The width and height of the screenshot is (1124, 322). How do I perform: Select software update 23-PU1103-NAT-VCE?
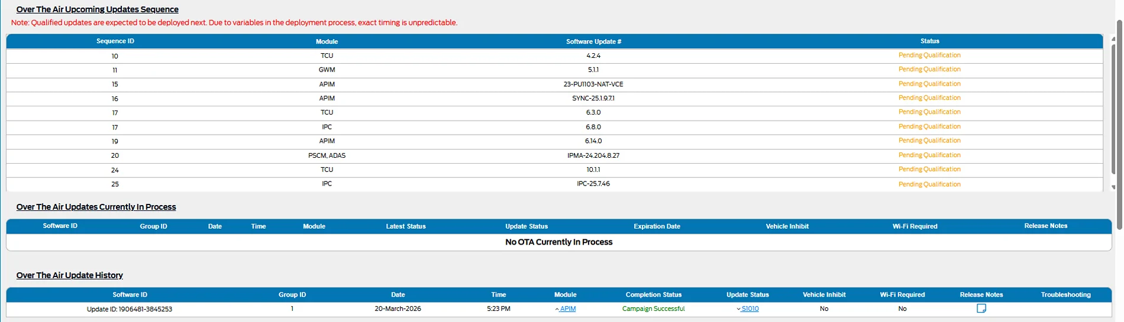593,84
